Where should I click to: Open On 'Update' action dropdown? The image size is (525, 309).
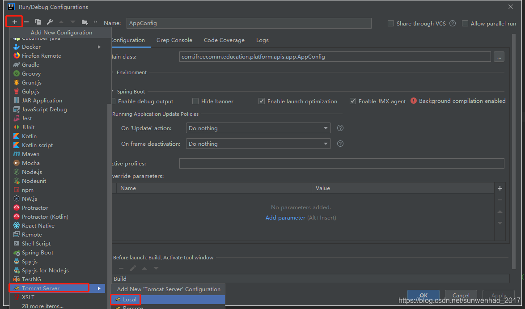258,128
